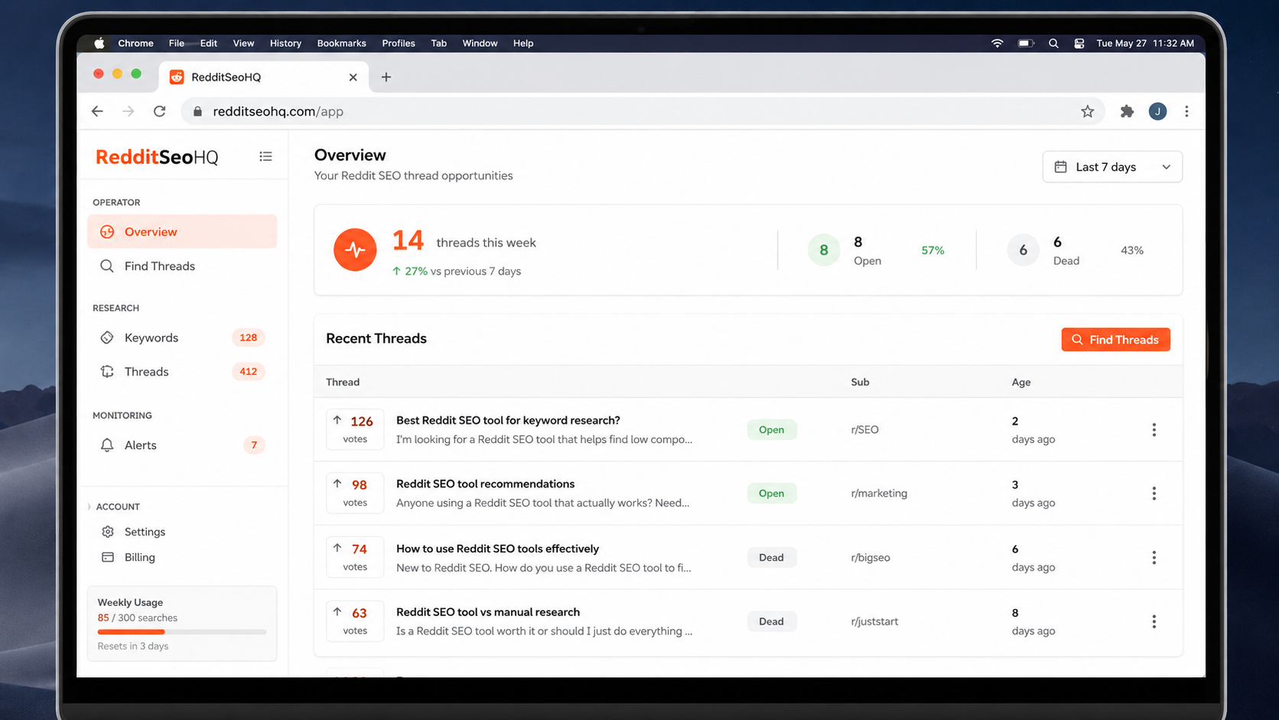Upvote arrow on 74 votes thread
Screen dimensions: 1279x720
pos(337,548)
